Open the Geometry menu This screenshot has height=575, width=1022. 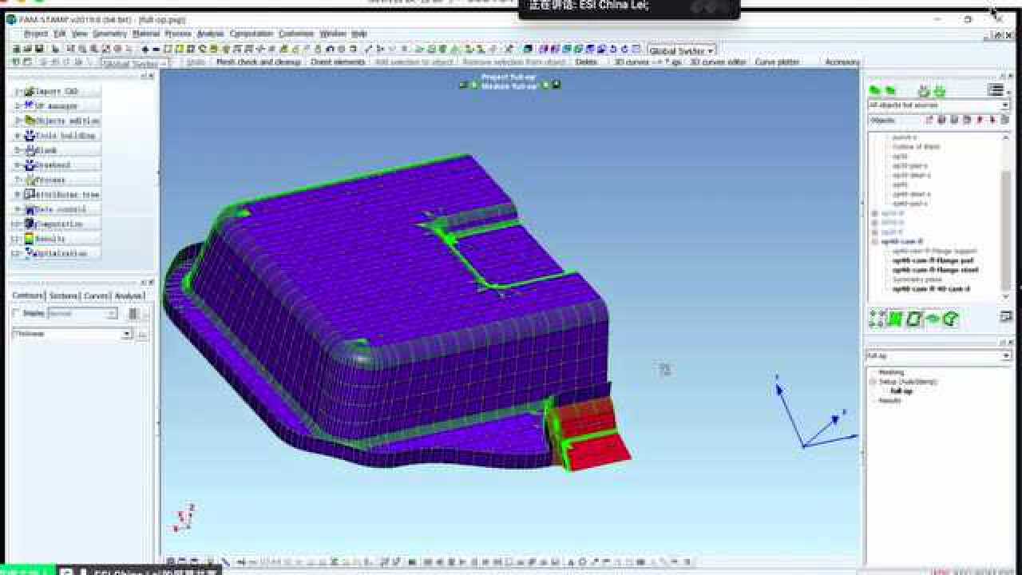coord(109,34)
